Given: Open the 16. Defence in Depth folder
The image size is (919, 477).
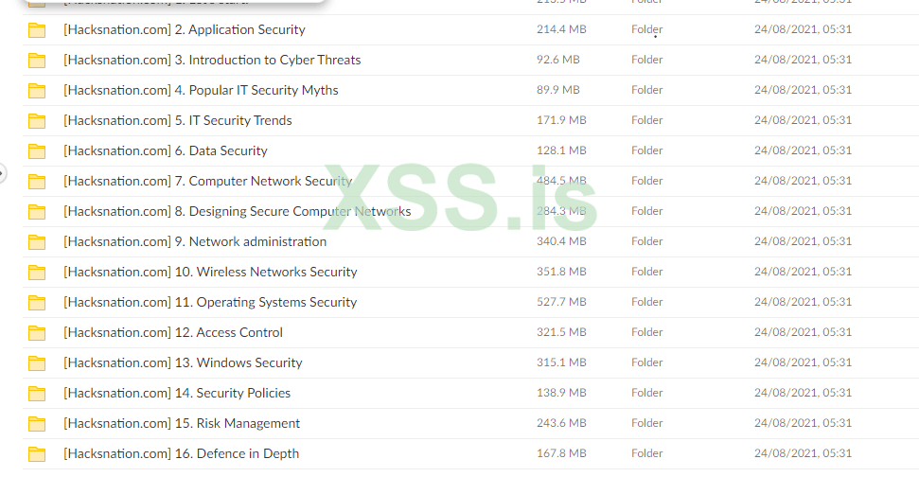Looking at the screenshot, I should [181, 454].
